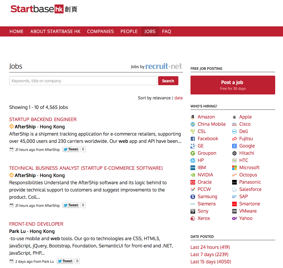
Task: Click the Xerox logo icon
Action: point(193,218)
